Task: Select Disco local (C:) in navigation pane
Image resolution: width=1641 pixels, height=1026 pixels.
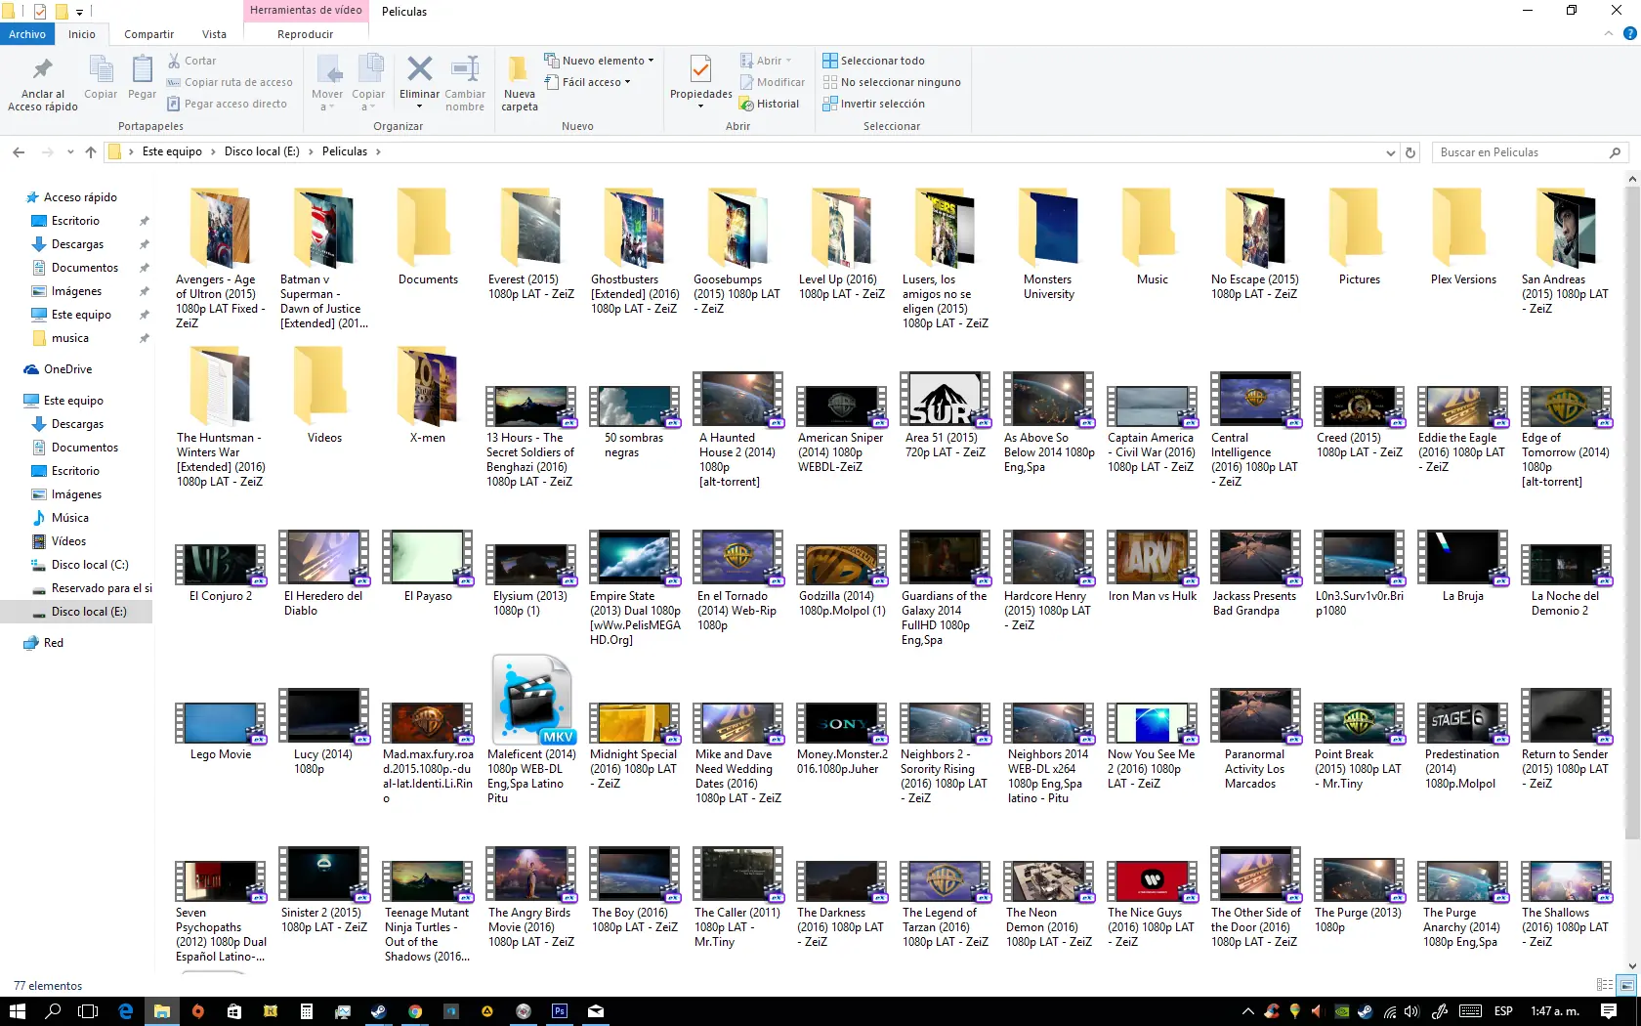Action: pyautogui.click(x=90, y=565)
